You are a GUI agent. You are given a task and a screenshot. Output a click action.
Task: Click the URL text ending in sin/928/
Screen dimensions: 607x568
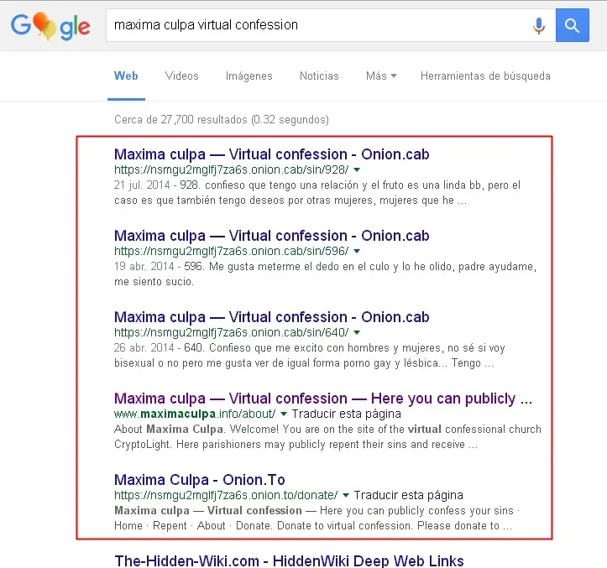click(x=232, y=169)
